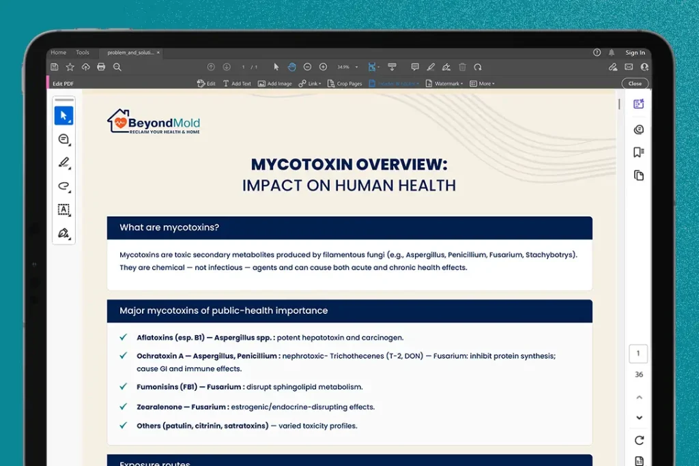The image size is (699, 466).
Task: Show page thumbnails panel
Action: 639,175
